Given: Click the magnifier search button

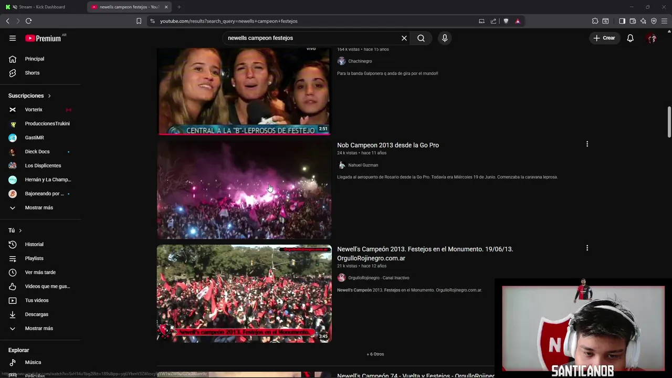Looking at the screenshot, I should [421, 38].
